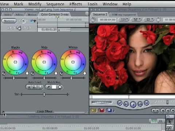Click Play In to Out in Canvas
This screenshot has width=175, height=131.
(126, 104)
